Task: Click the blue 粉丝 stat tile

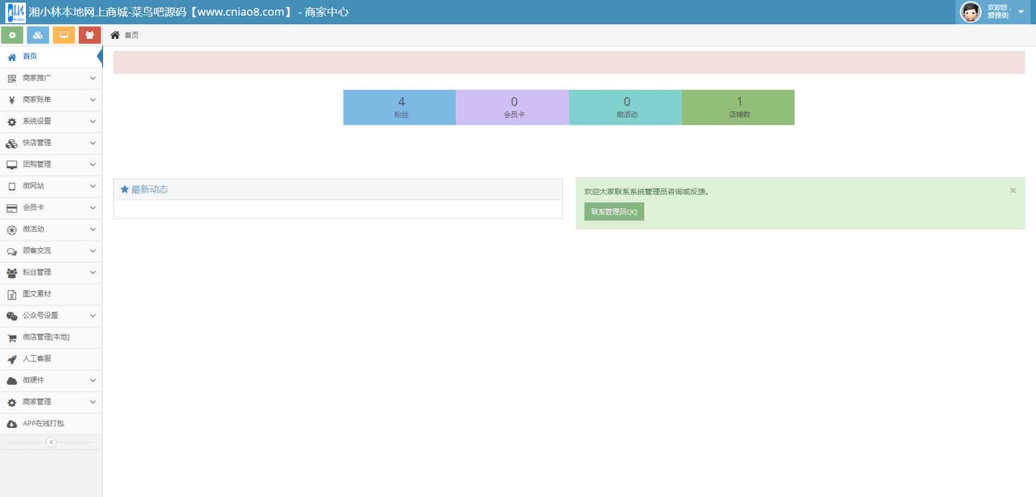Action: [400, 107]
